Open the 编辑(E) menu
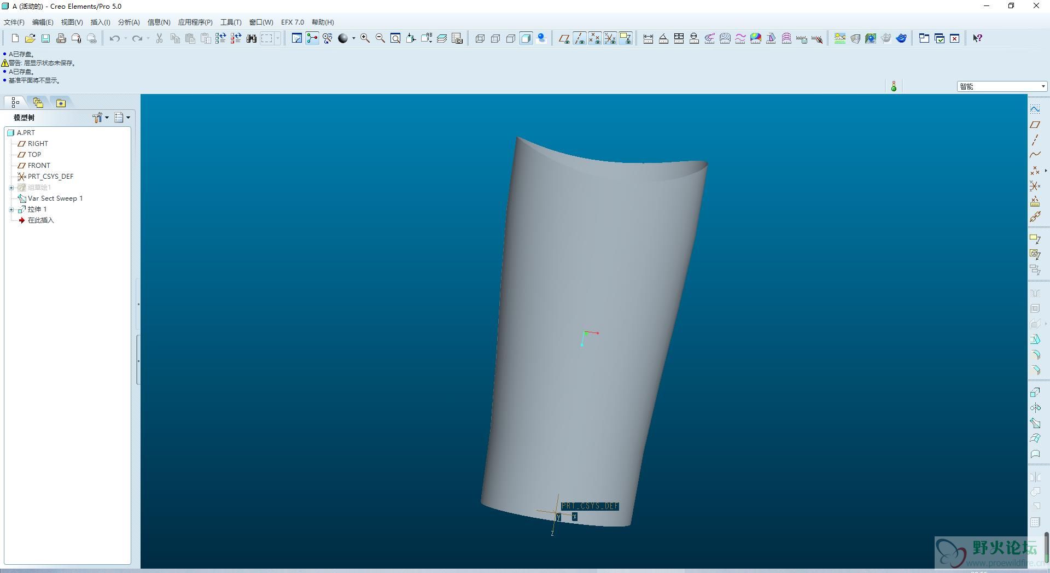This screenshot has width=1050, height=573. (43, 22)
